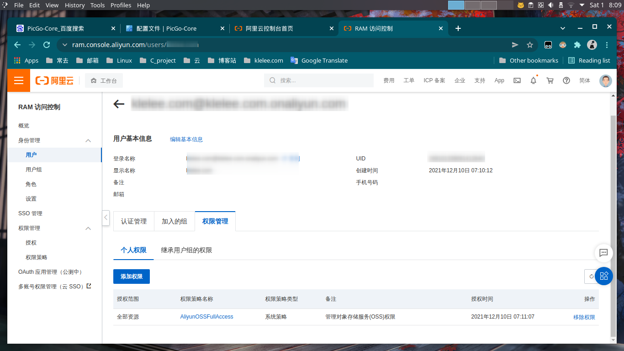Open the browser extensions puzzle icon
This screenshot has height=351, width=624.
pos(577,45)
